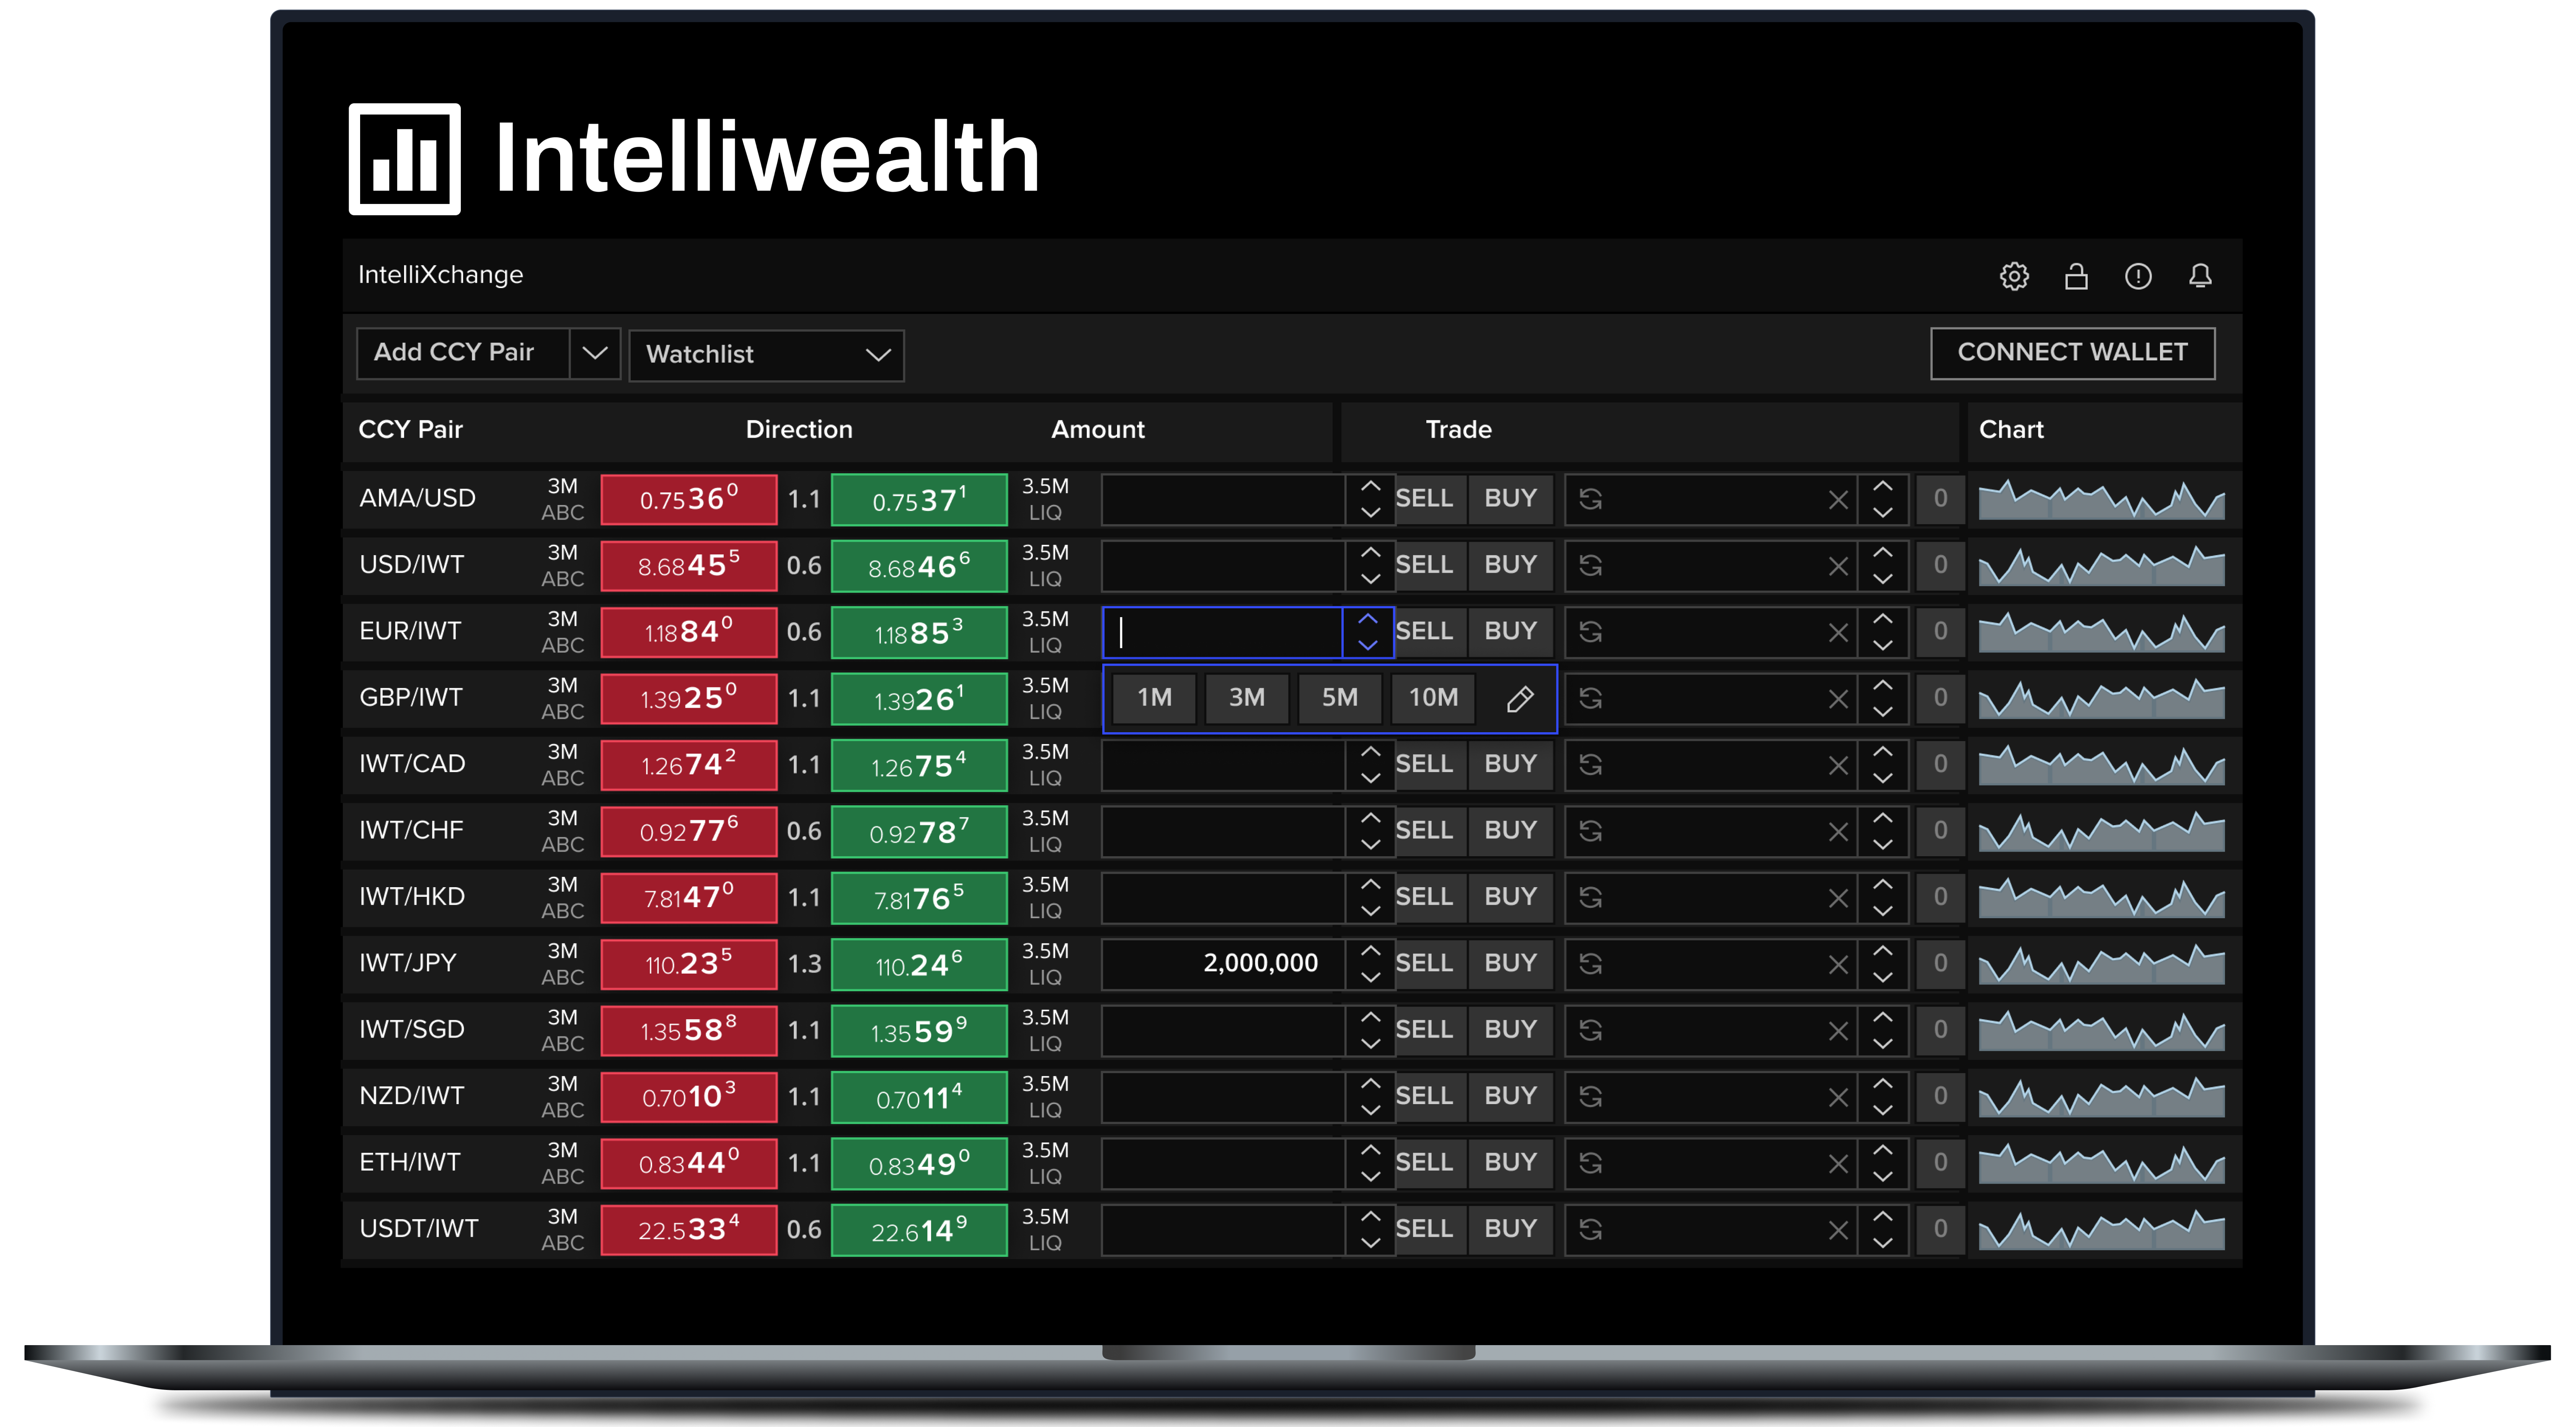This screenshot has height=1427, width=2576.
Task: Click refresh icon in IWT/HKD row
Action: coord(1590,898)
